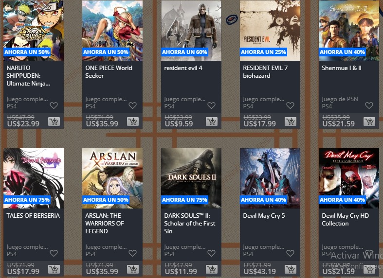
Task: Open the ONE PIECE World Seeker title link
Action: tap(109, 72)
